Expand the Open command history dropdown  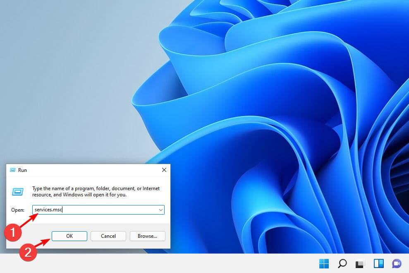(x=160, y=210)
